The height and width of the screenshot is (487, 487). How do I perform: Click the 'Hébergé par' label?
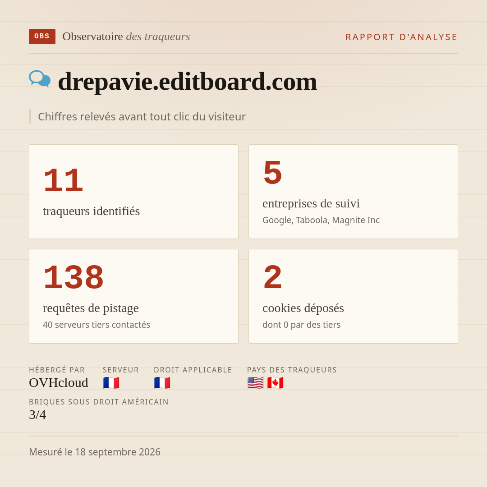click(x=57, y=370)
